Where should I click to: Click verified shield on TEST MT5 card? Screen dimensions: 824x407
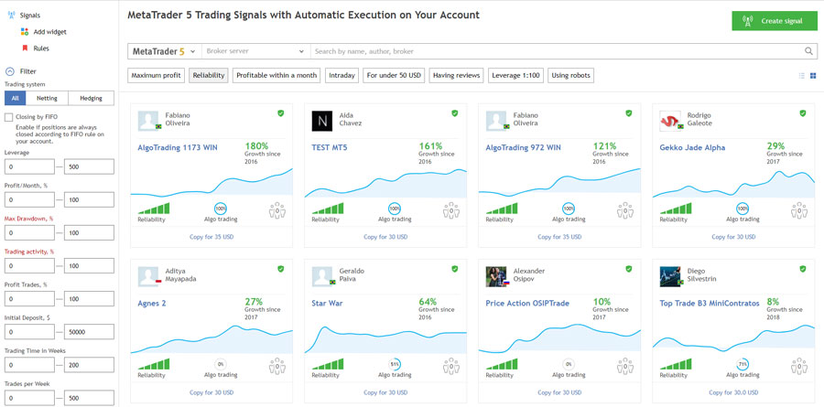[454, 112]
